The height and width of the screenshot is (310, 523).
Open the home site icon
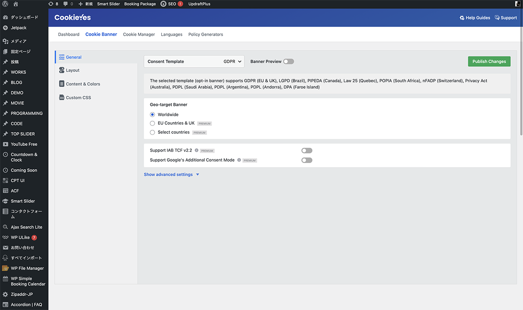click(16, 4)
